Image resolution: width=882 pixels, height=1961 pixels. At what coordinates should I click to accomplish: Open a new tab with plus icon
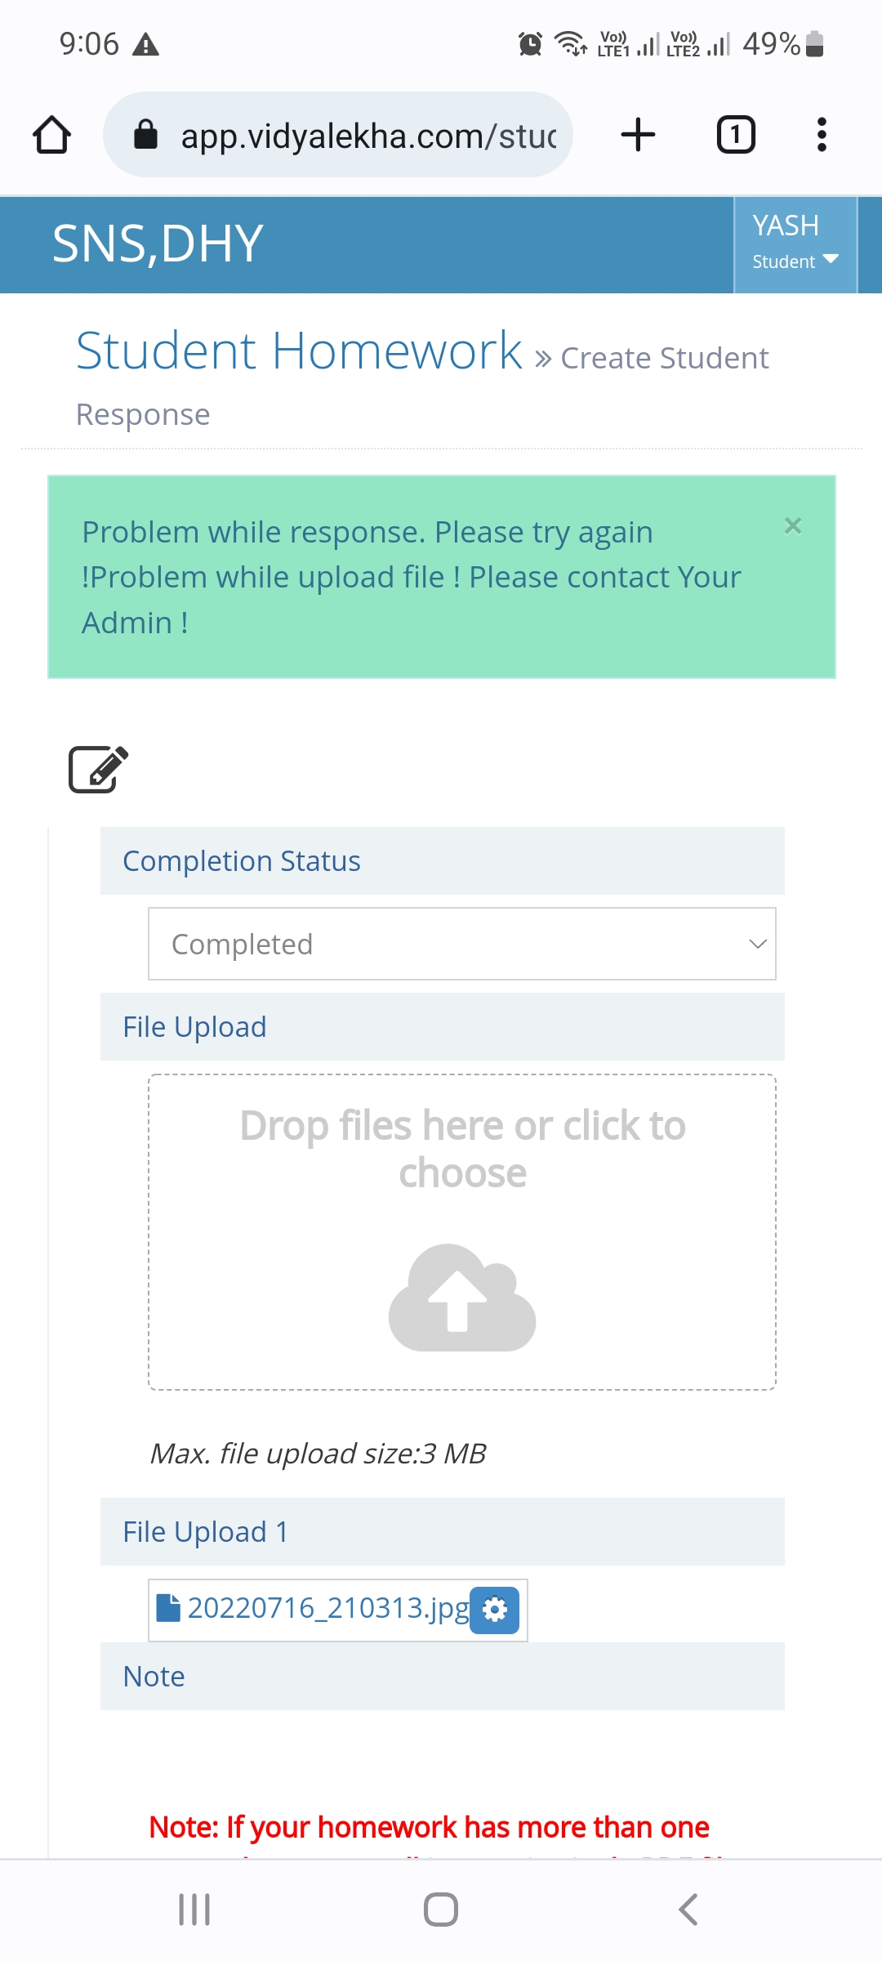point(638,135)
